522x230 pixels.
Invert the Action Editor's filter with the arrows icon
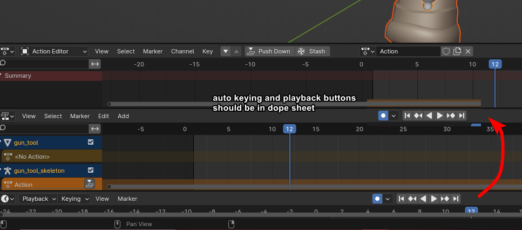95,64
